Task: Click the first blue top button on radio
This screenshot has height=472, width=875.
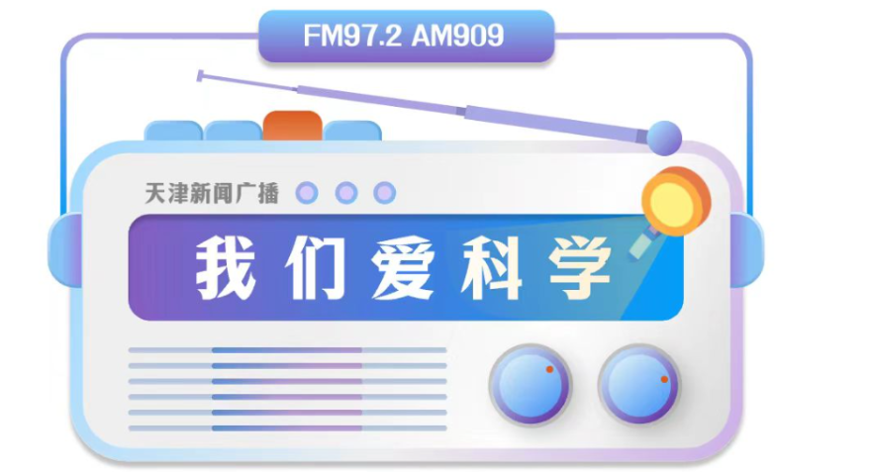Action: pyautogui.click(x=173, y=131)
